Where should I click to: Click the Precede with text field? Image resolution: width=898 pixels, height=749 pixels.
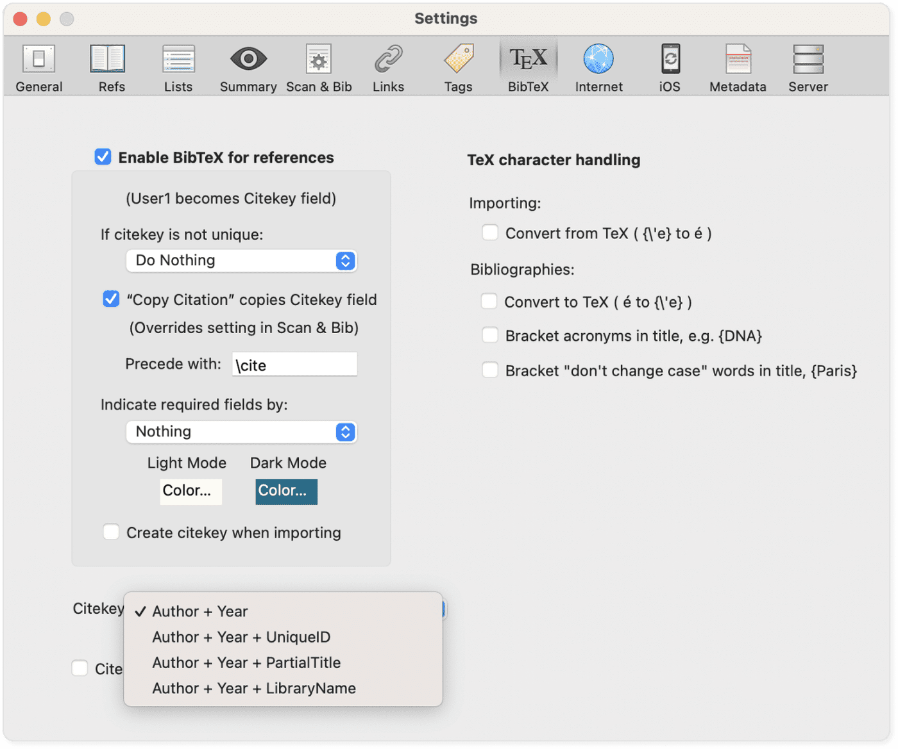(x=294, y=364)
